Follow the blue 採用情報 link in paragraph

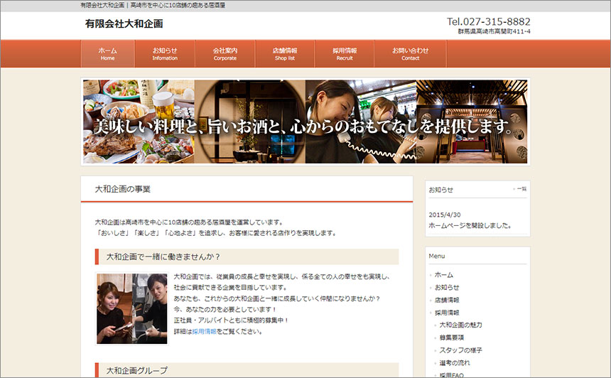(x=204, y=331)
